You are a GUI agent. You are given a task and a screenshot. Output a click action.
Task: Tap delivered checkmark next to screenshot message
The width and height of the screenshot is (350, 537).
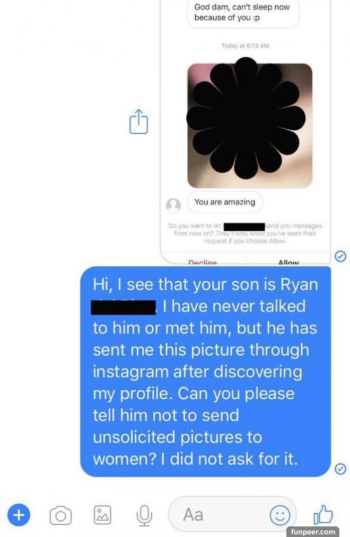(340, 256)
